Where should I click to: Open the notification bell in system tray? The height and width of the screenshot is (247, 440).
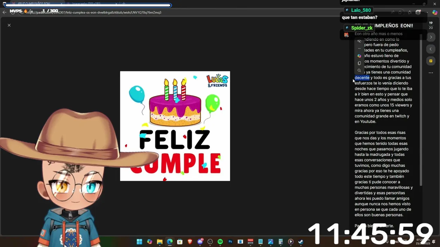coord(434,242)
